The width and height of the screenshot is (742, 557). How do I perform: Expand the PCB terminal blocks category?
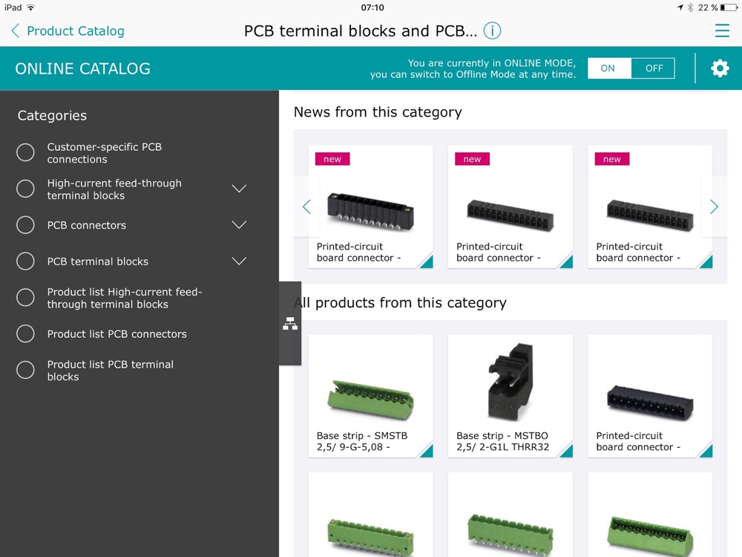pos(239,261)
